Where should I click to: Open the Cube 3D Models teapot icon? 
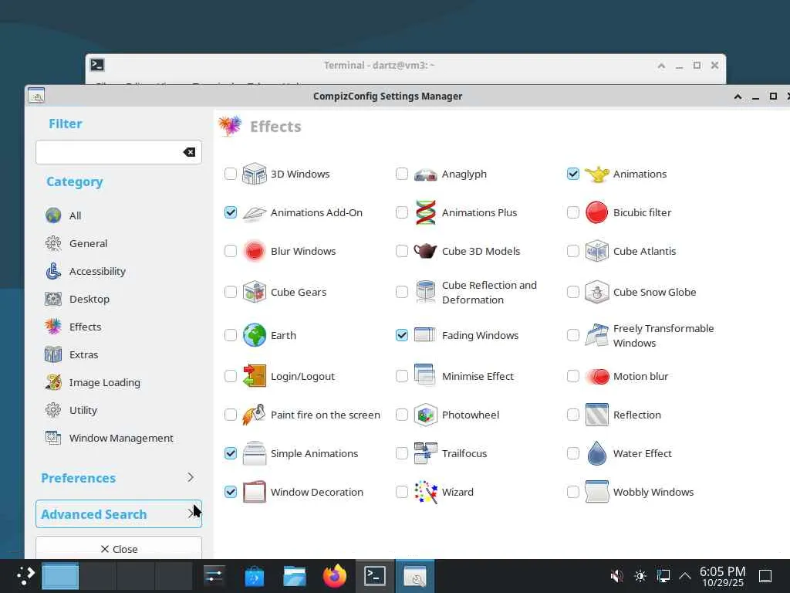(x=425, y=251)
